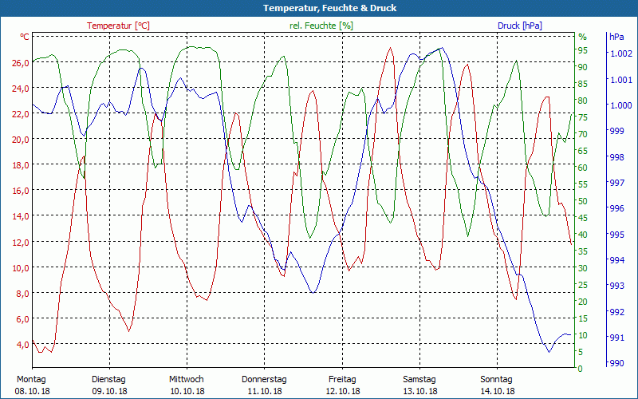Click the '997' pressure axis value
The image size is (638, 399).
pos(617,183)
